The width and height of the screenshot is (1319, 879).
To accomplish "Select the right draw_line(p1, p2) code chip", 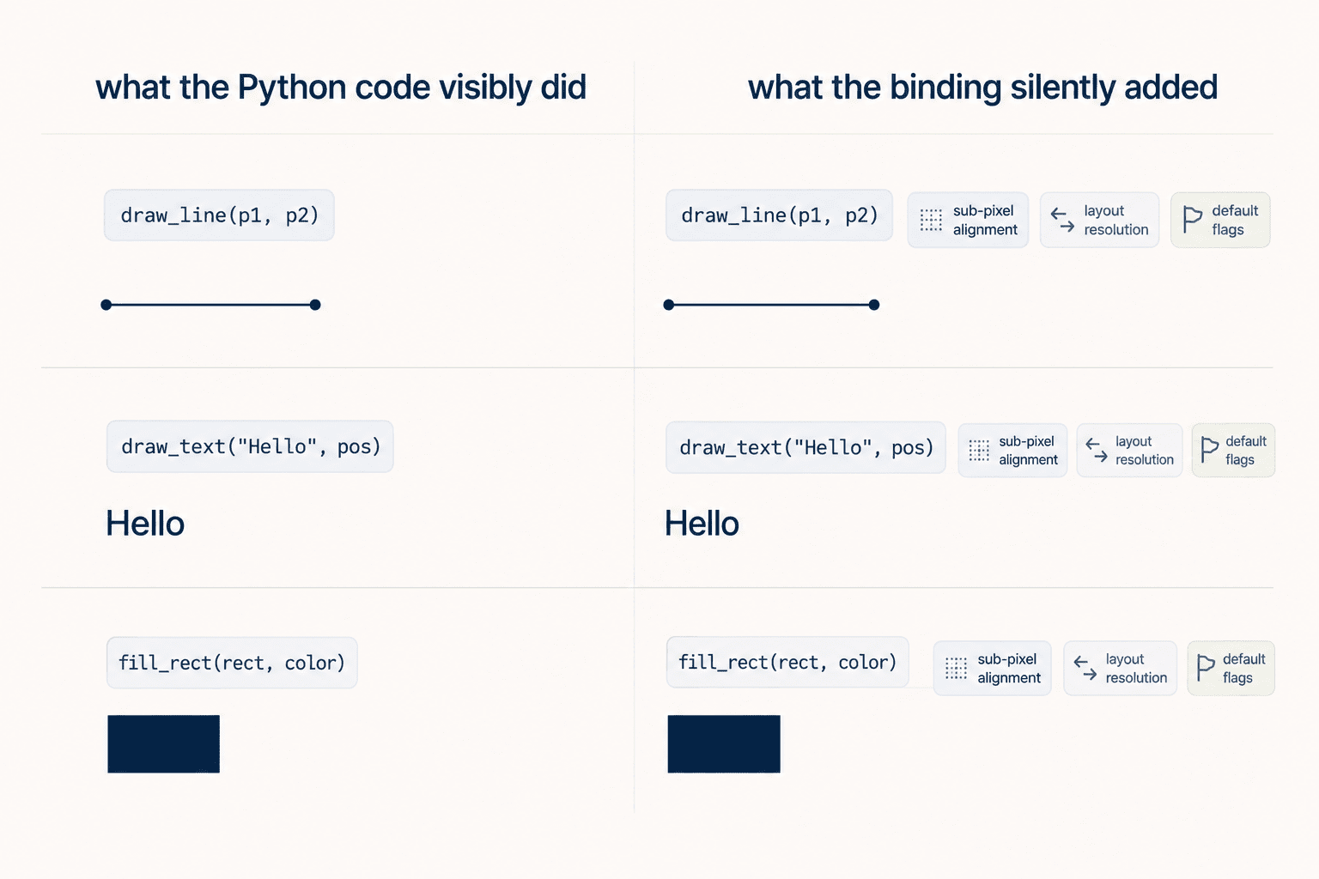I will tap(779, 215).
